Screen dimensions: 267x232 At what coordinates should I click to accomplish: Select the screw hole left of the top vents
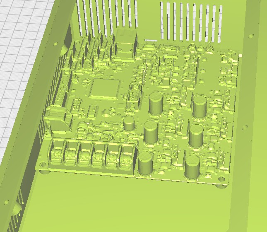click(56, 44)
